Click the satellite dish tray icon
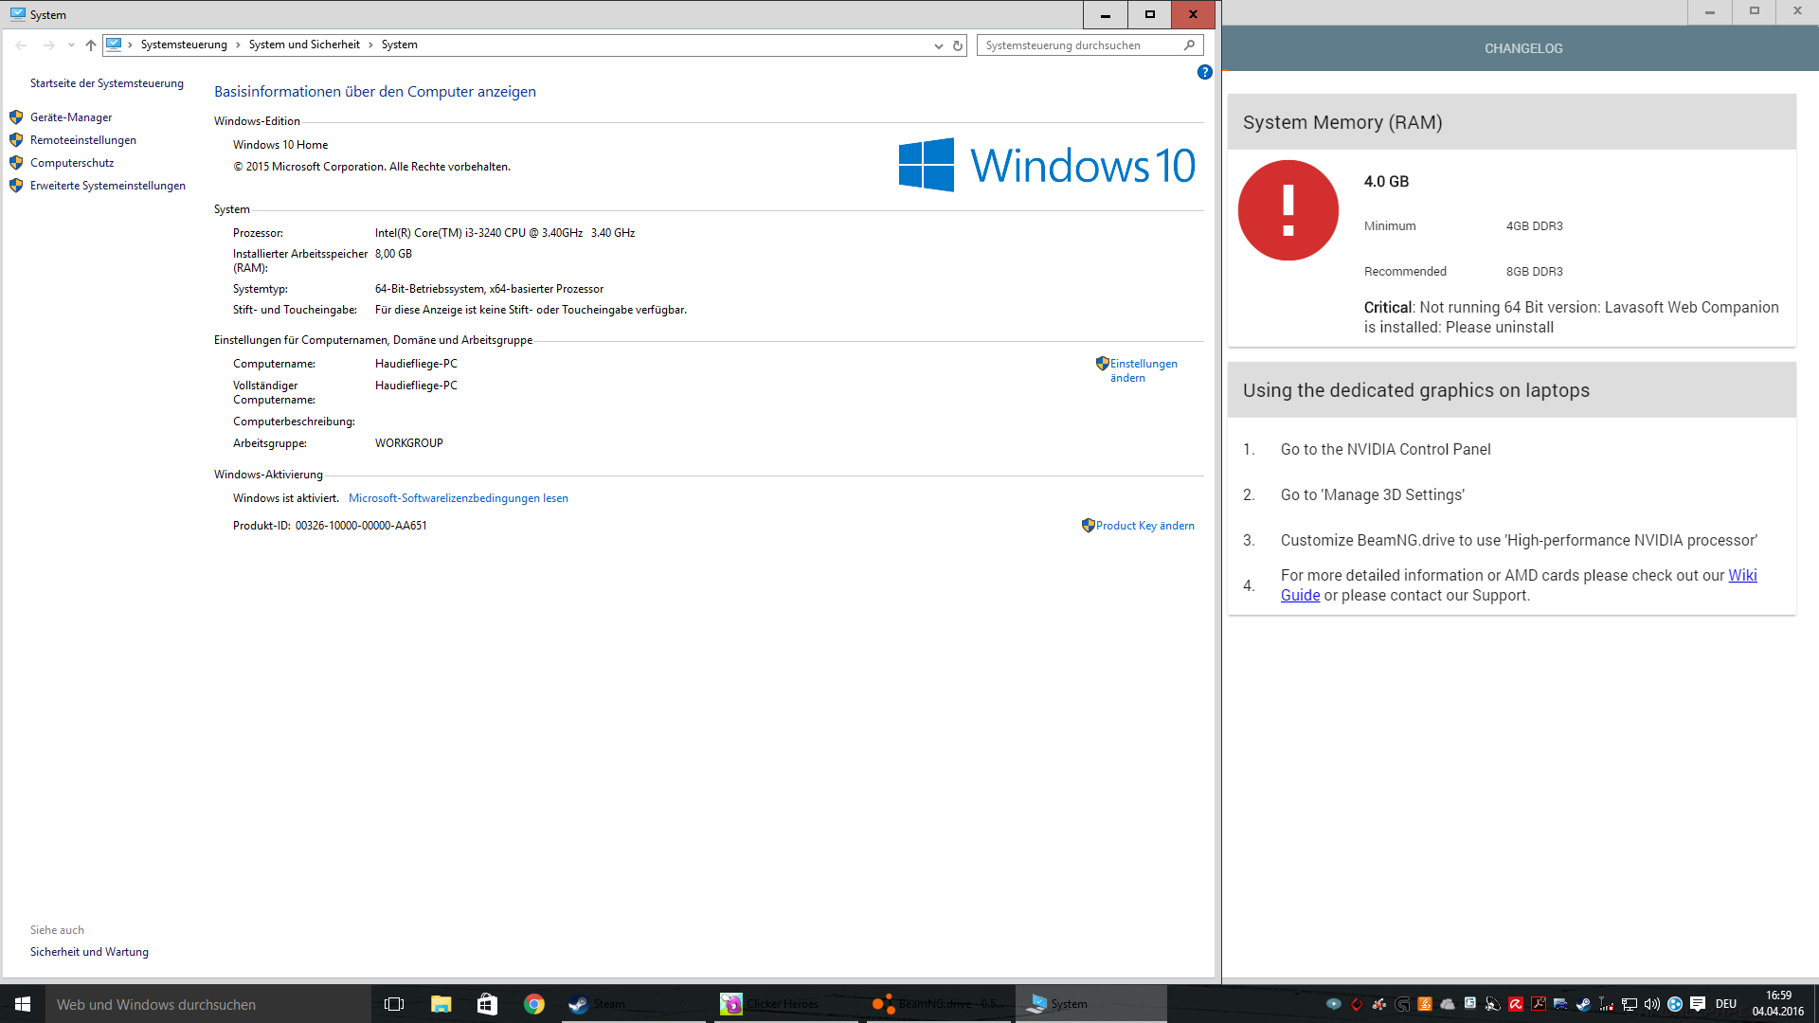The width and height of the screenshot is (1819, 1023). (x=1493, y=1004)
